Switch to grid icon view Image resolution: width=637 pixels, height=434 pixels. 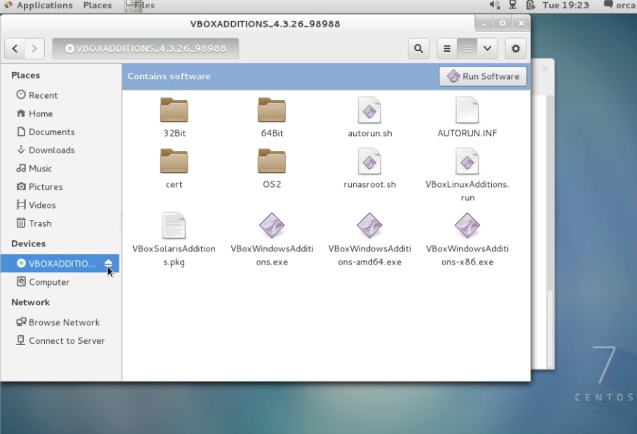click(x=467, y=49)
